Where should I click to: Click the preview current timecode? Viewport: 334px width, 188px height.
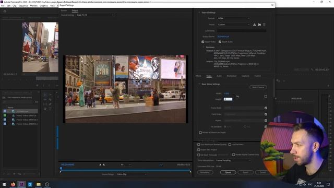(68, 164)
